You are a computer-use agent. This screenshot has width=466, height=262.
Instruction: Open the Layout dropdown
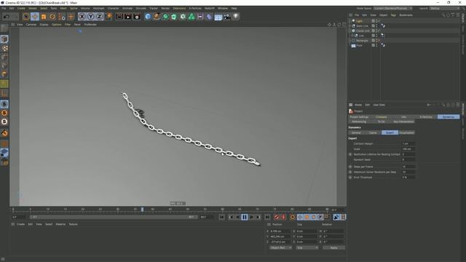pyautogui.click(x=444, y=8)
